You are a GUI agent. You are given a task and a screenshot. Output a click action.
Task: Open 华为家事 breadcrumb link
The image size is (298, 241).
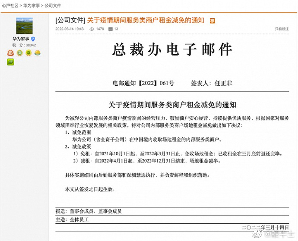coord(31,6)
